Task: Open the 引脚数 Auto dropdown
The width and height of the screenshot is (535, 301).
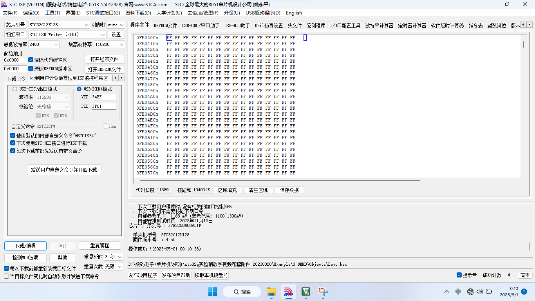Action: click(116, 25)
